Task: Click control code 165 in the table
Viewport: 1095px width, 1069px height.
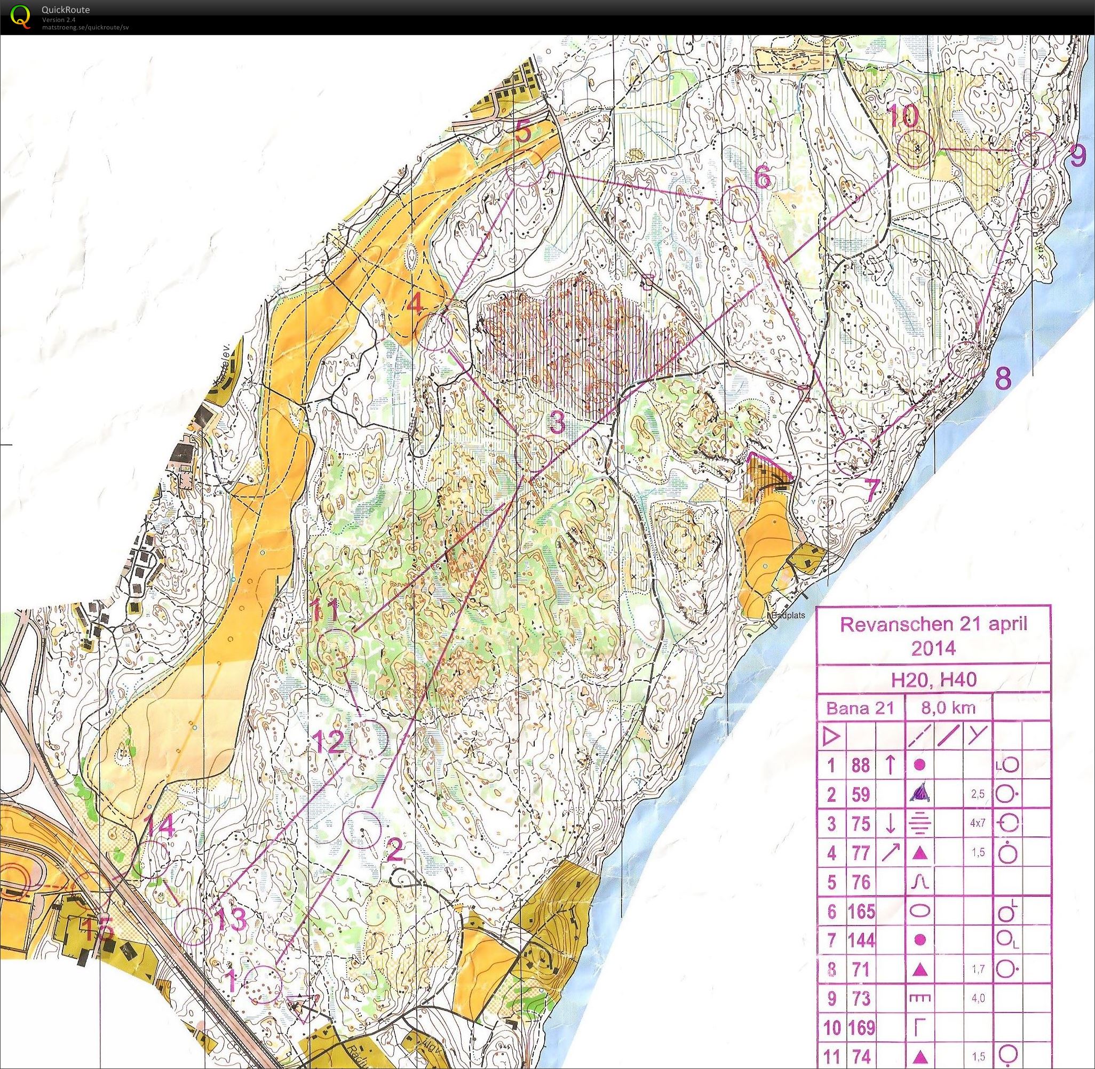Action: 861,912
